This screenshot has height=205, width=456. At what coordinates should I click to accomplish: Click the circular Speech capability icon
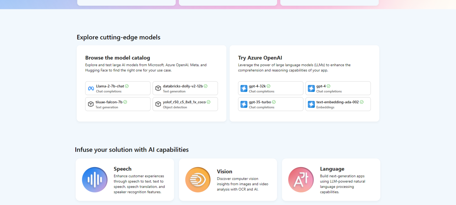95,179
